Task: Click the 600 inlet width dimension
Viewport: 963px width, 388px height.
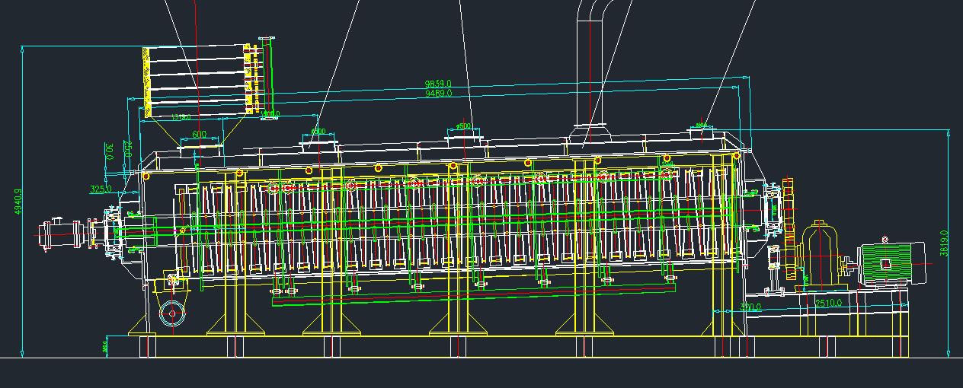Action: pyautogui.click(x=199, y=135)
